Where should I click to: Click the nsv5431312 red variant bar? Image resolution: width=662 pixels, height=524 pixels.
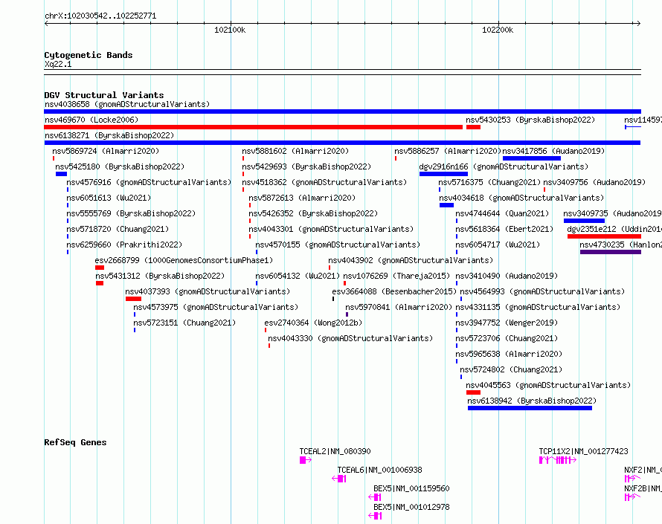click(x=100, y=283)
